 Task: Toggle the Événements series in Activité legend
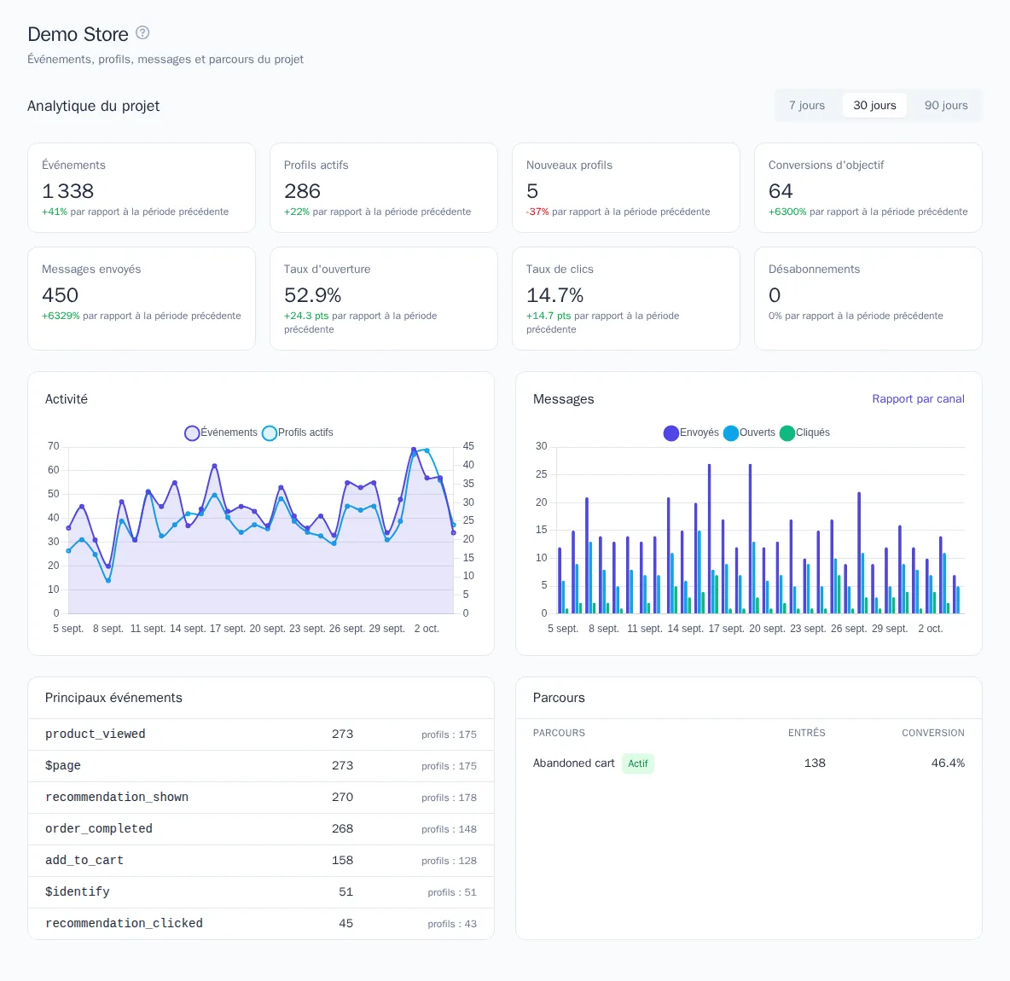click(x=221, y=432)
